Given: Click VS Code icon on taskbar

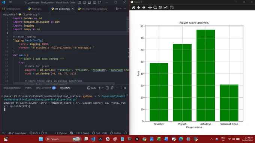Looking at the screenshot, I should click(93, 139).
